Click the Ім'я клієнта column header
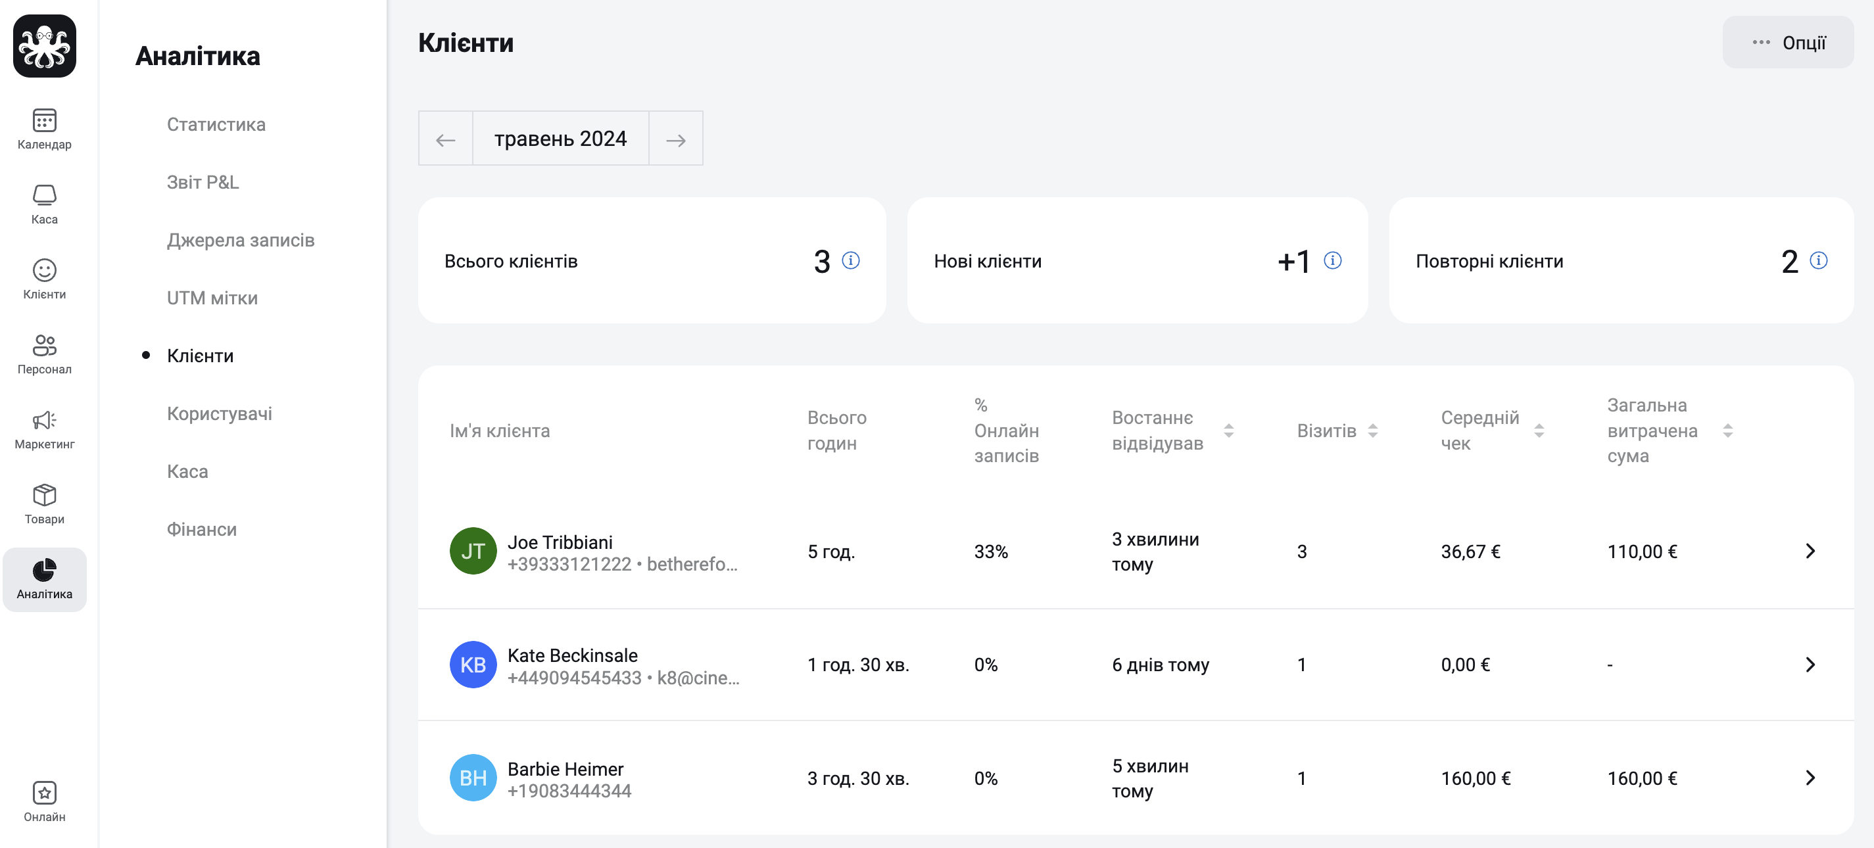 (500, 431)
